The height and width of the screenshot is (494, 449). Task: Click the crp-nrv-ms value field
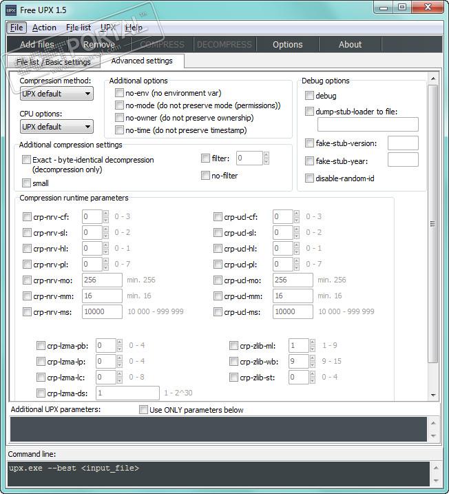point(102,312)
